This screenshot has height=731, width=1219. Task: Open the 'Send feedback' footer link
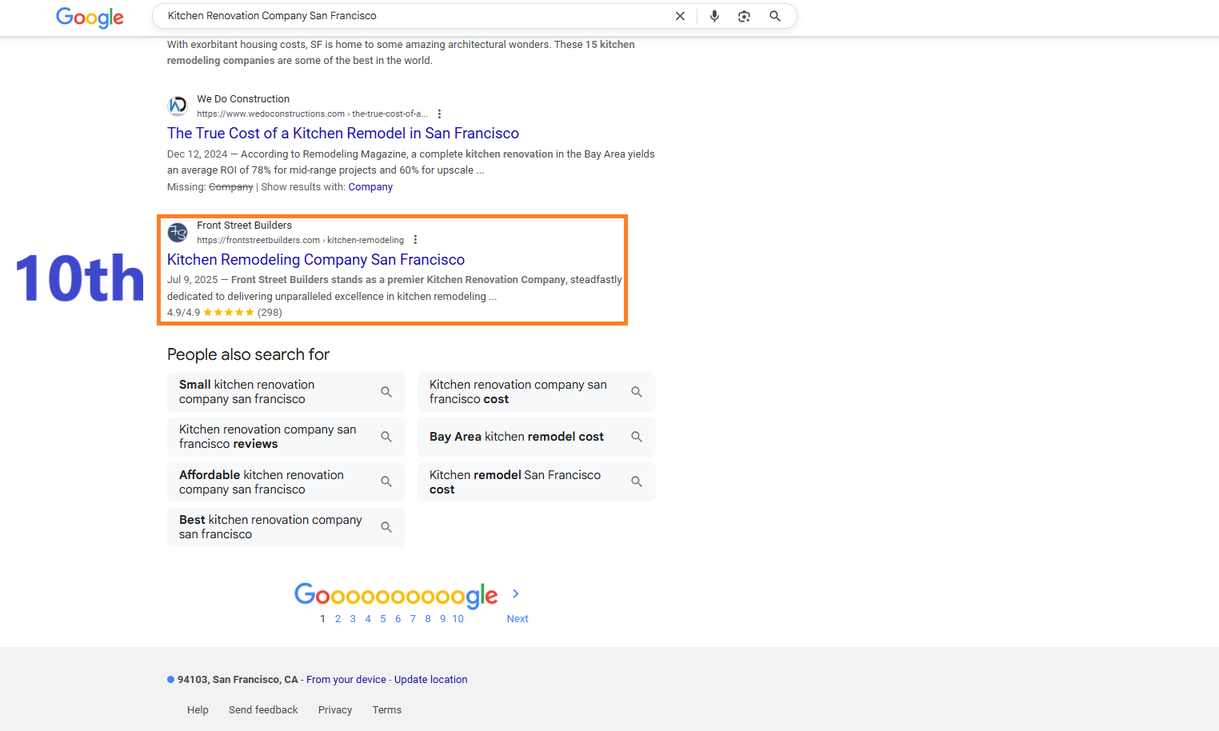pos(263,710)
